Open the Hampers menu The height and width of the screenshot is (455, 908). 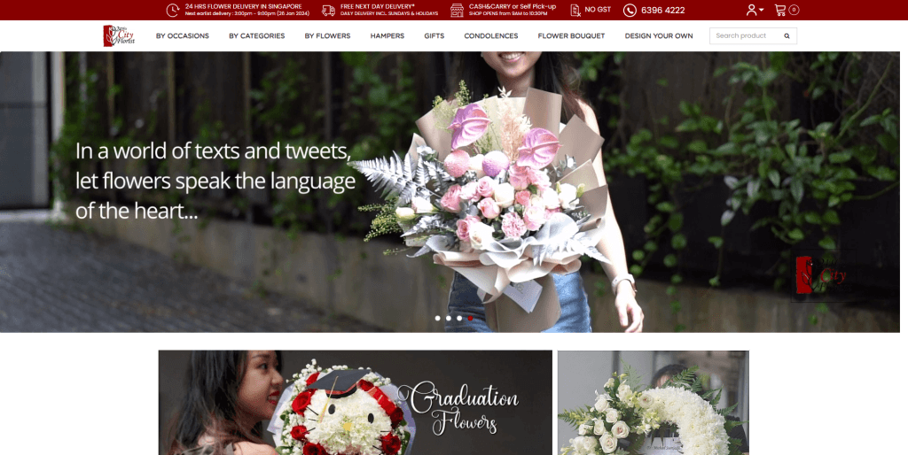click(x=387, y=35)
